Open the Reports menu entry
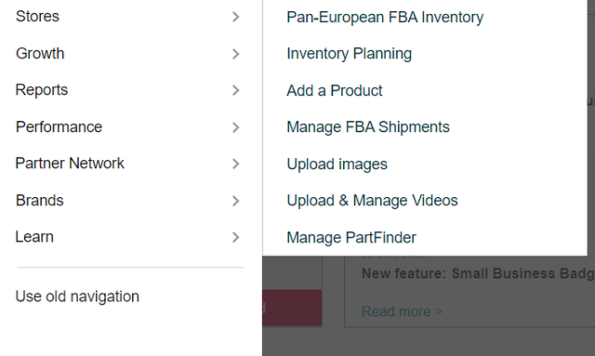This screenshot has height=356, width=595. pyautogui.click(x=42, y=90)
